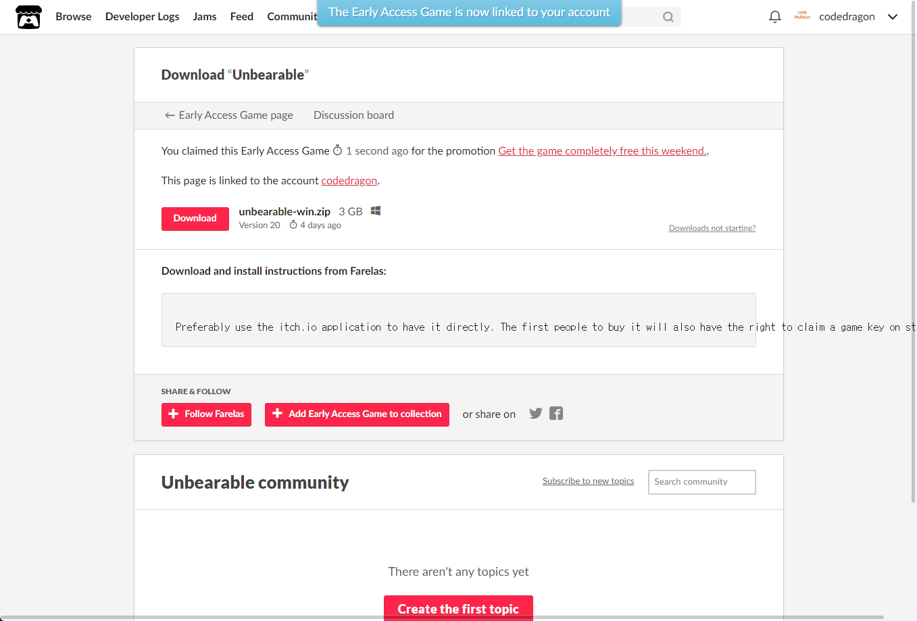The image size is (917, 621).
Task: Click the vertical page scrollbar
Action: 914,252
